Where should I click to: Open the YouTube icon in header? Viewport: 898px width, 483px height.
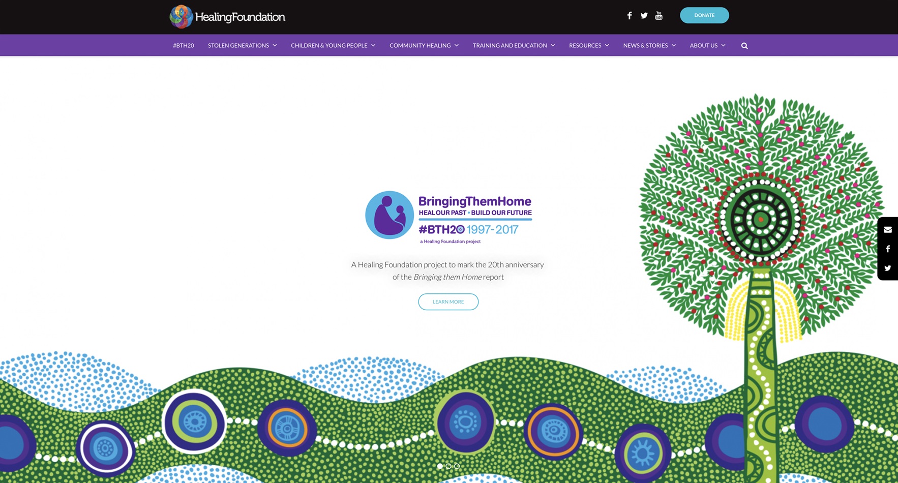[659, 15]
